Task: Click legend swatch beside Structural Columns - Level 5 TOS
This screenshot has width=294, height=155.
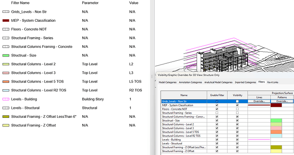Action: [x=6, y=82]
